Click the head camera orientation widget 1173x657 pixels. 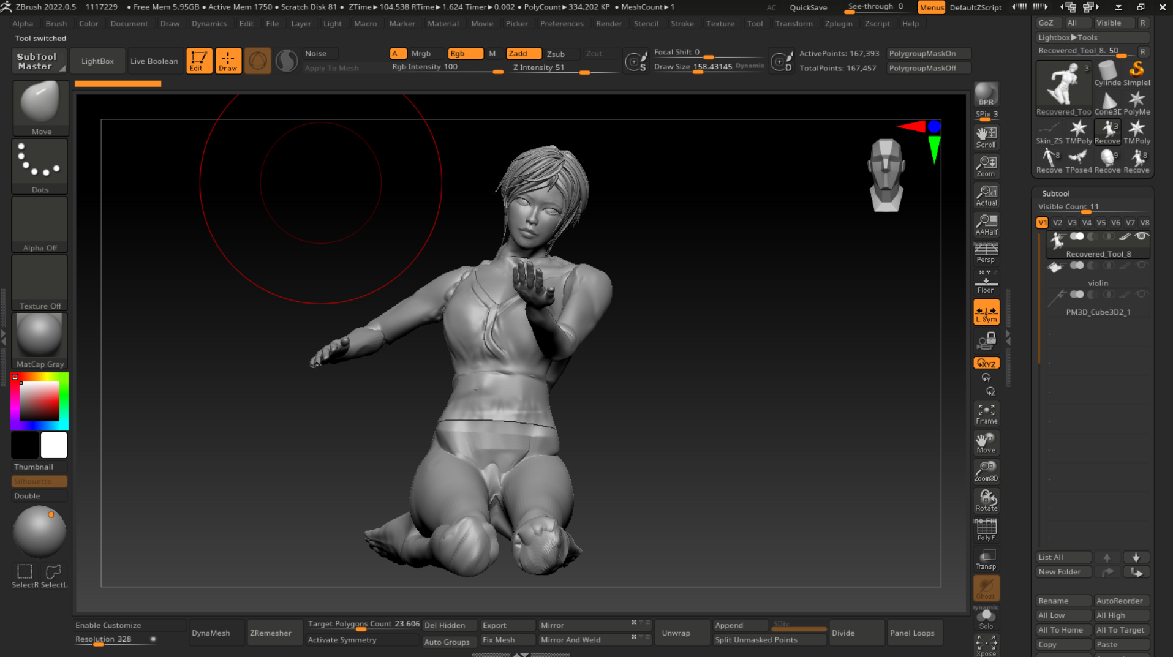coord(886,176)
